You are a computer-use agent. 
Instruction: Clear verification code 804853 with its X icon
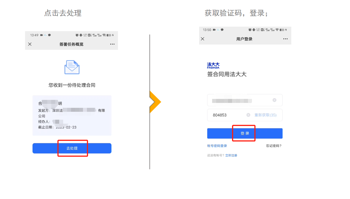[248, 115]
